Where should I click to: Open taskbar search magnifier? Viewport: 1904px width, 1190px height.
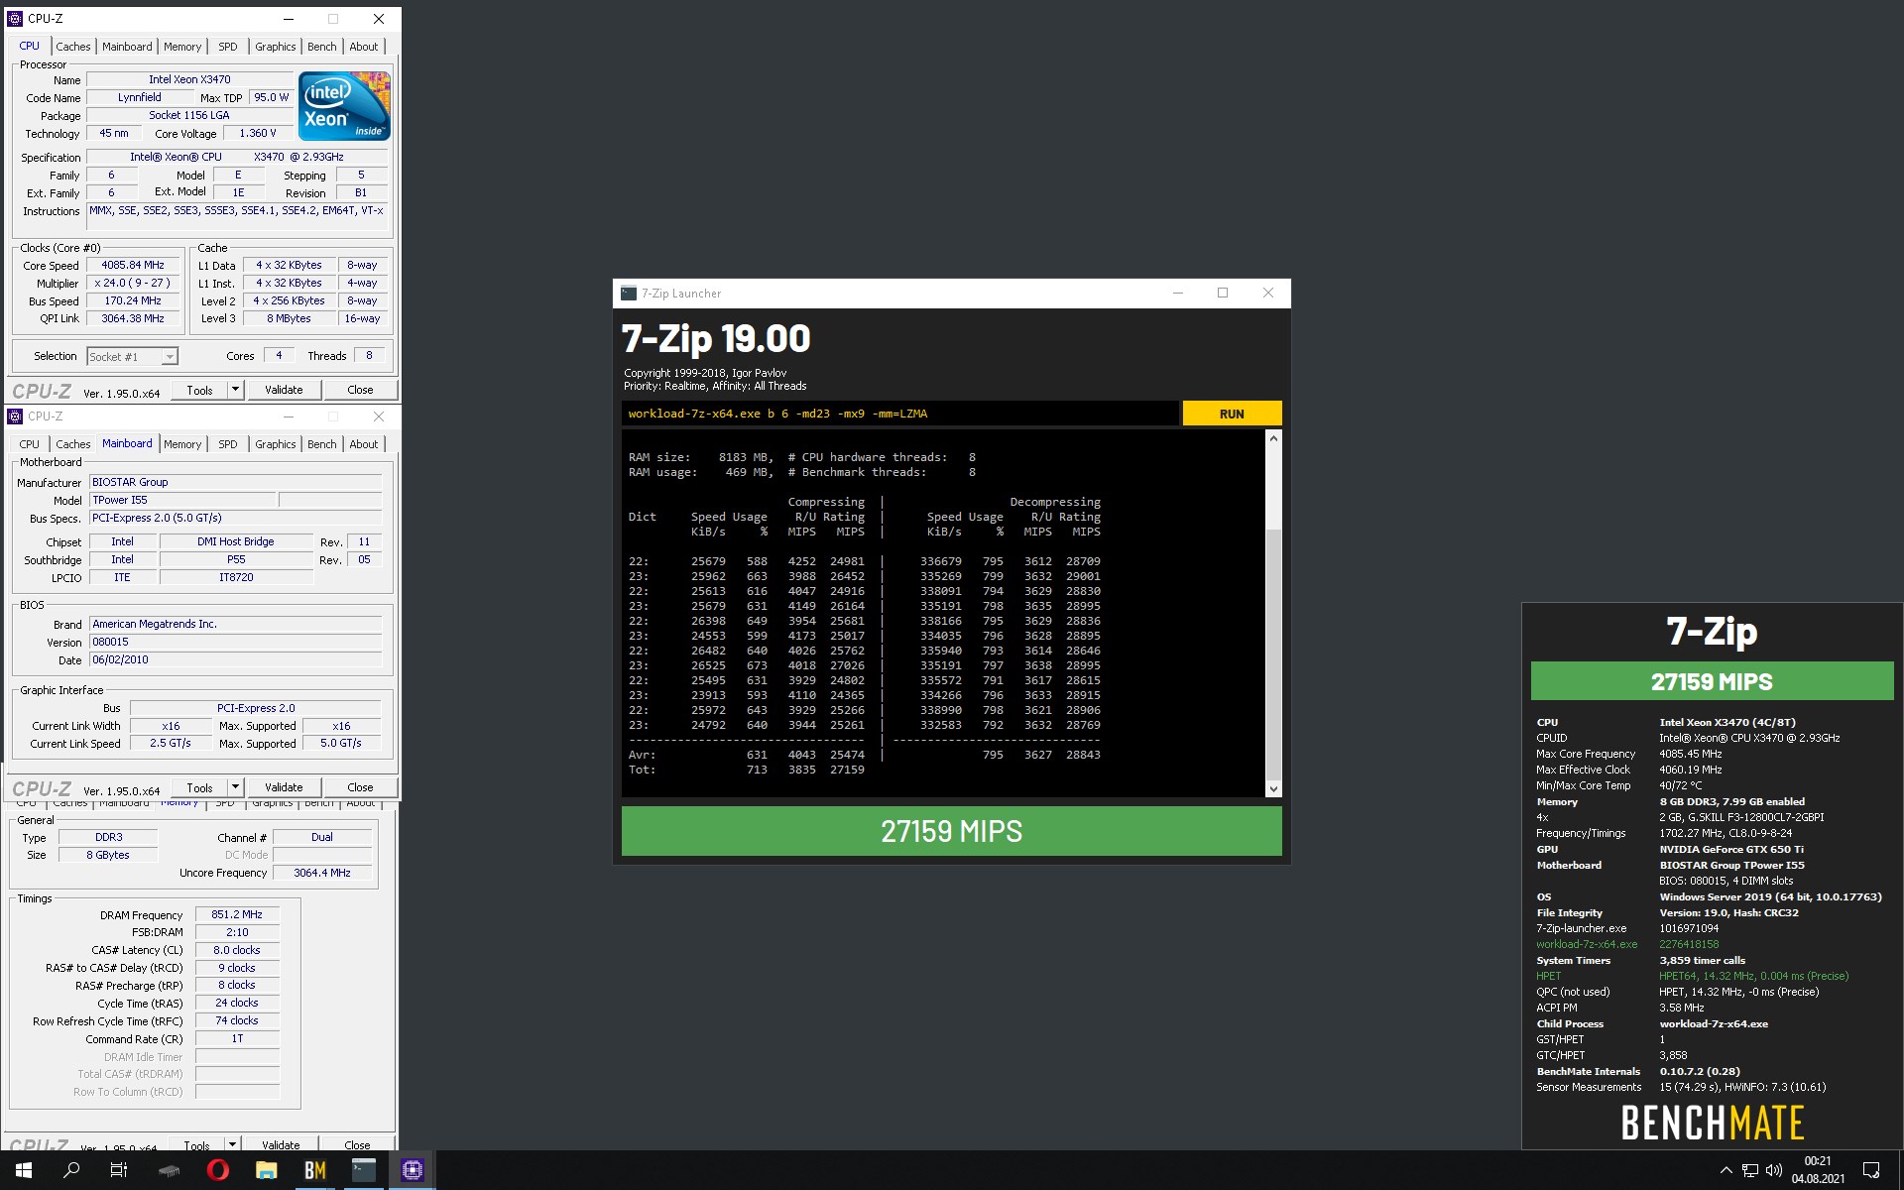pos(71,1170)
